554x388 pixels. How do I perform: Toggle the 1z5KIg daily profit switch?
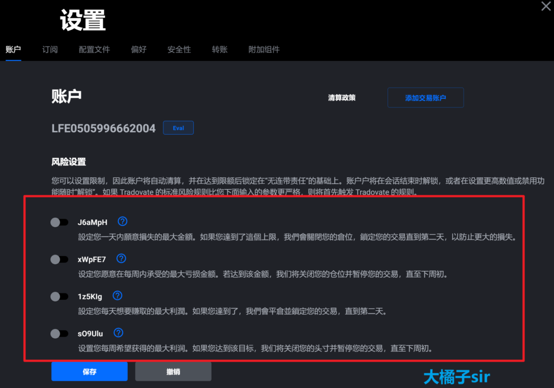(59, 296)
